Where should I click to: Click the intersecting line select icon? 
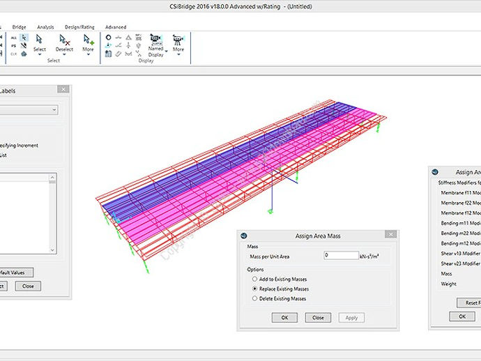(x=24, y=46)
